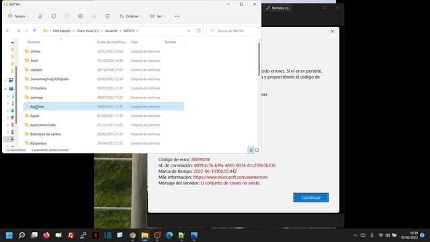Image resolution: width=430 pixels, height=242 pixels.
Task: Click the 'Buscar en SMTYH' search field
Action: pyautogui.click(x=233, y=31)
